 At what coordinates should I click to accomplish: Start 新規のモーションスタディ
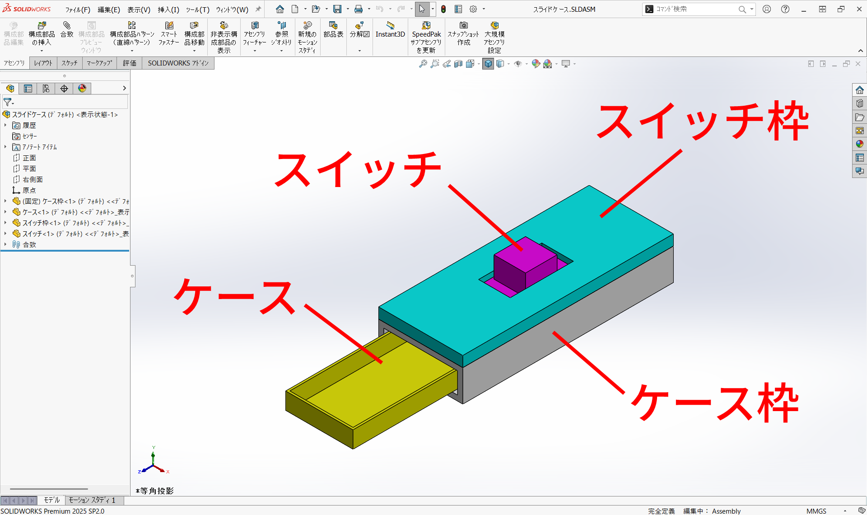click(307, 37)
